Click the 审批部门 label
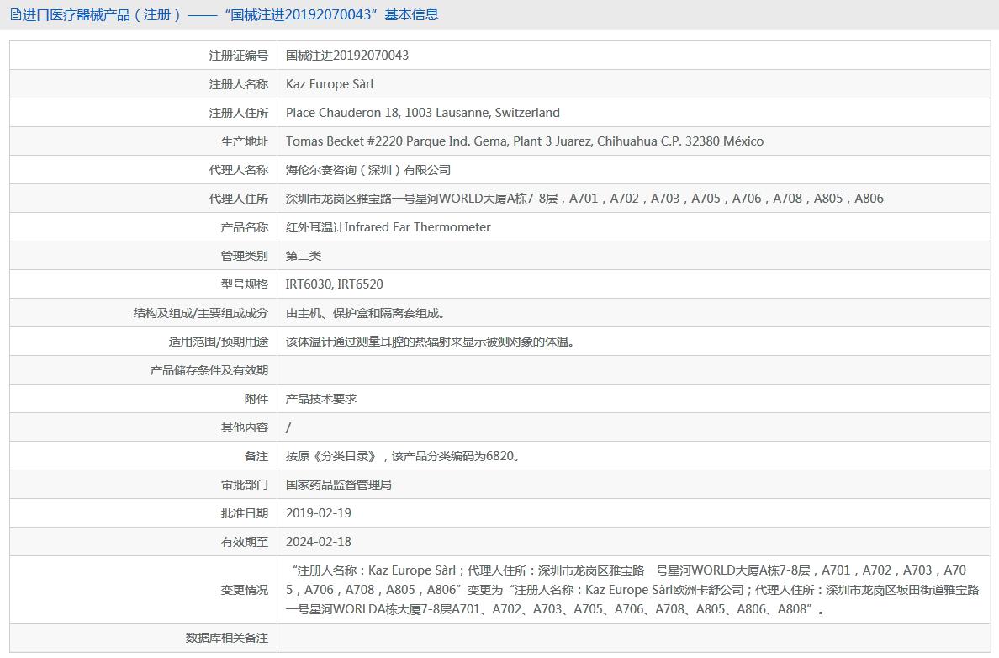 [245, 485]
